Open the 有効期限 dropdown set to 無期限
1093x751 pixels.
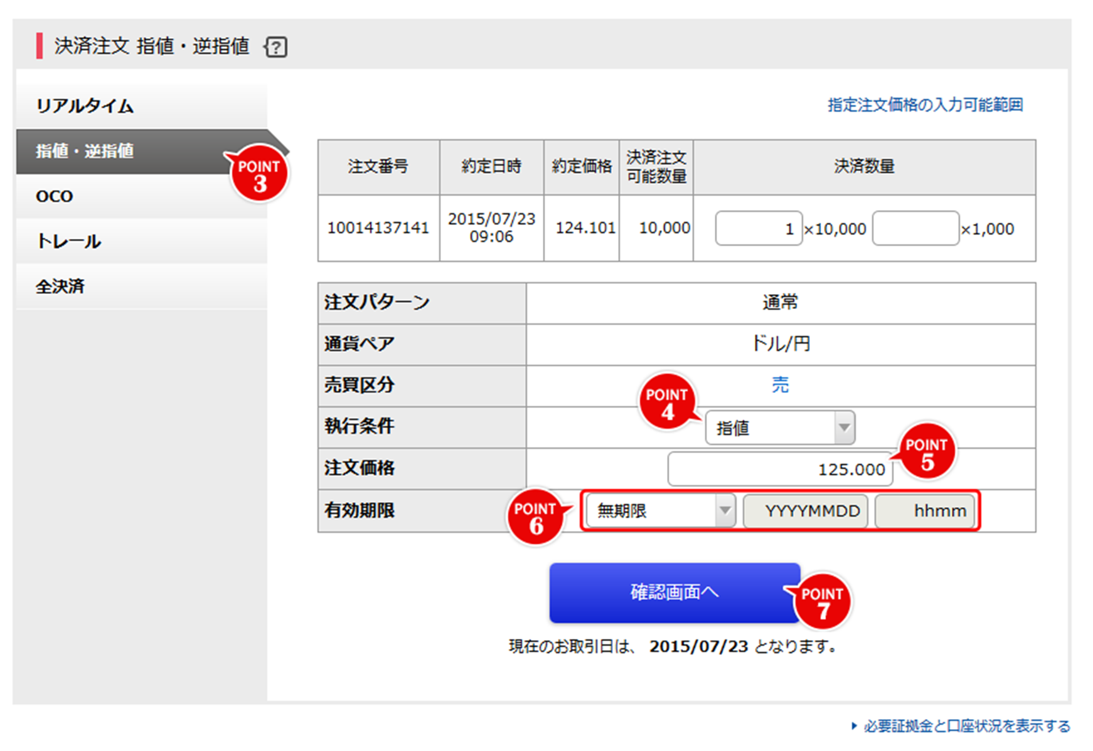pyautogui.click(x=660, y=511)
